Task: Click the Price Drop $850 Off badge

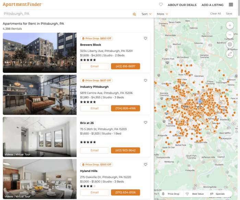Action: 97,38
